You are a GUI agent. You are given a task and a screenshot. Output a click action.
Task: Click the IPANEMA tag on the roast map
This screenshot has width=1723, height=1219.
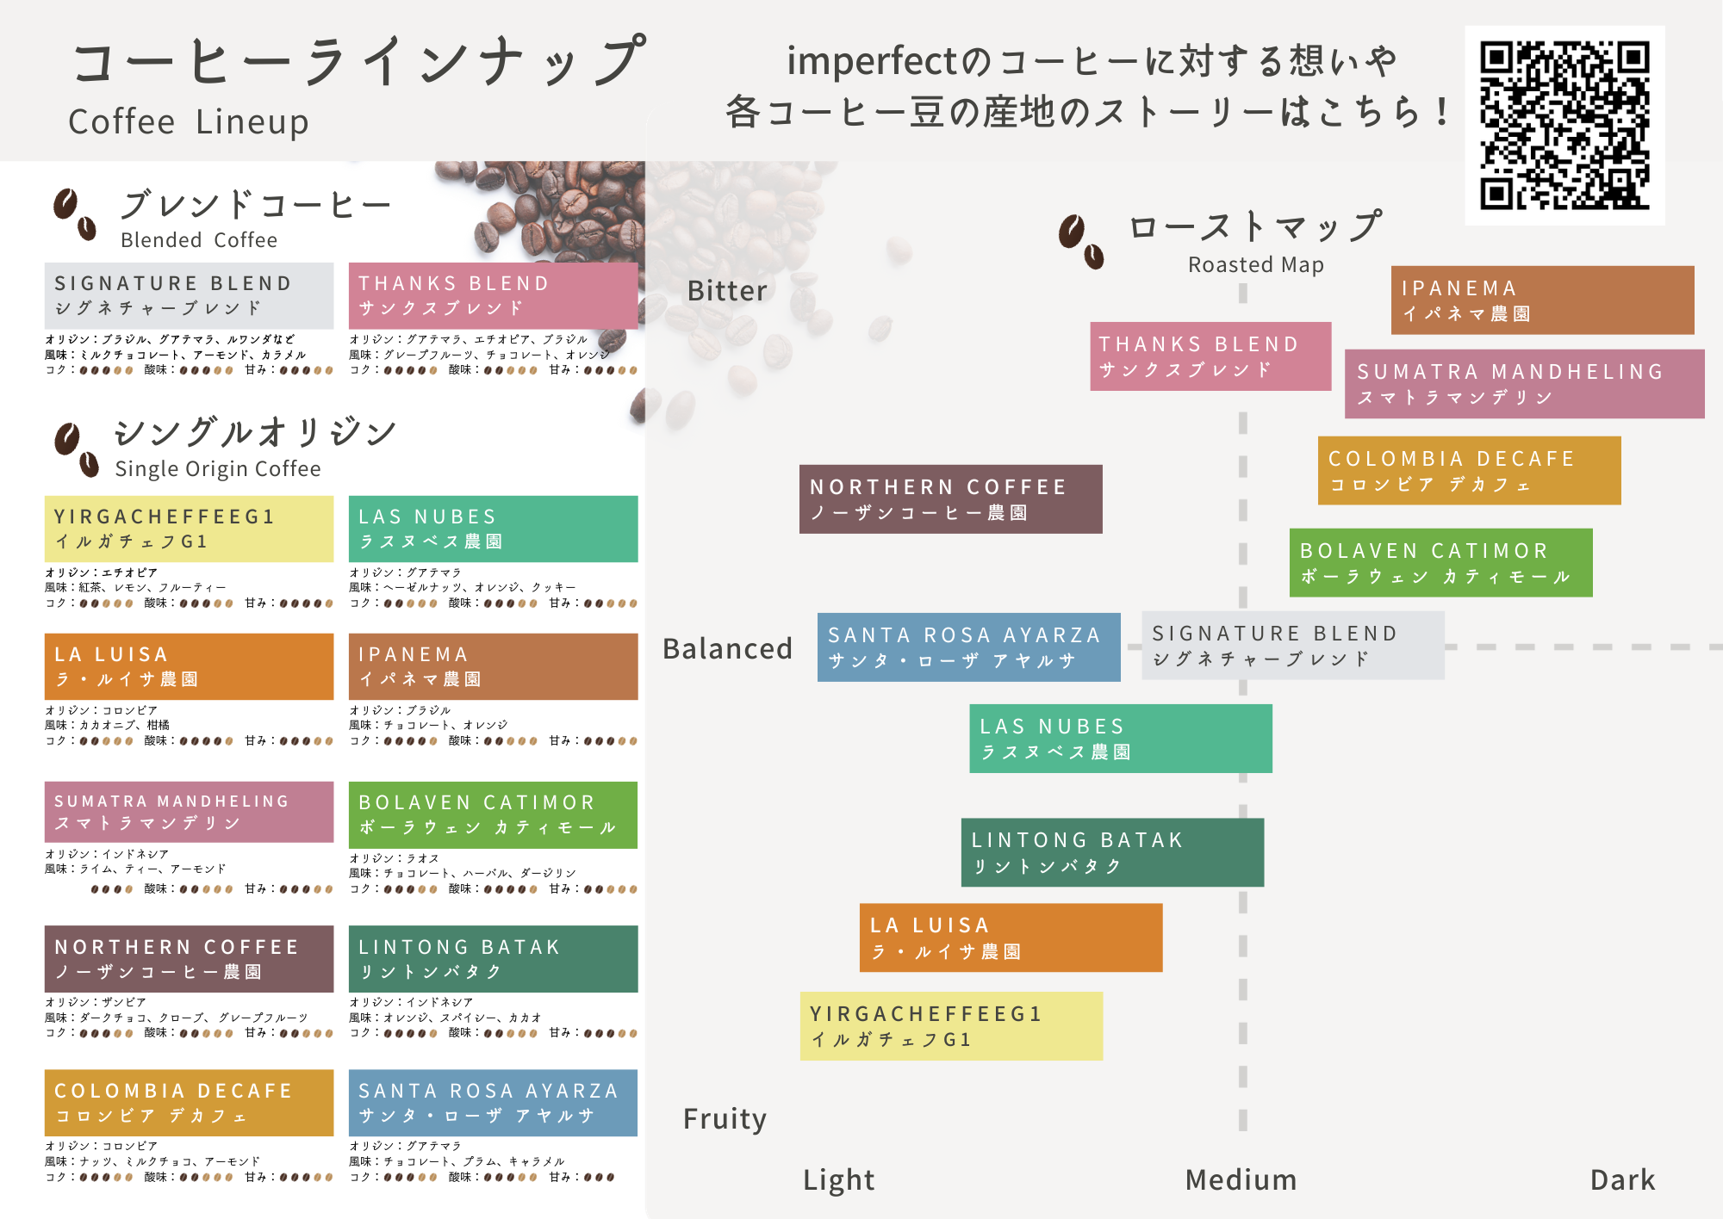click(x=1542, y=300)
